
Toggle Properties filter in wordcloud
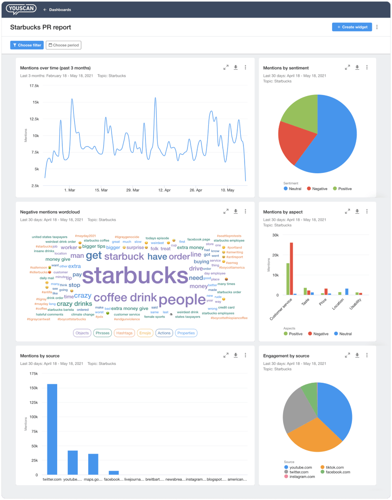tap(186, 333)
